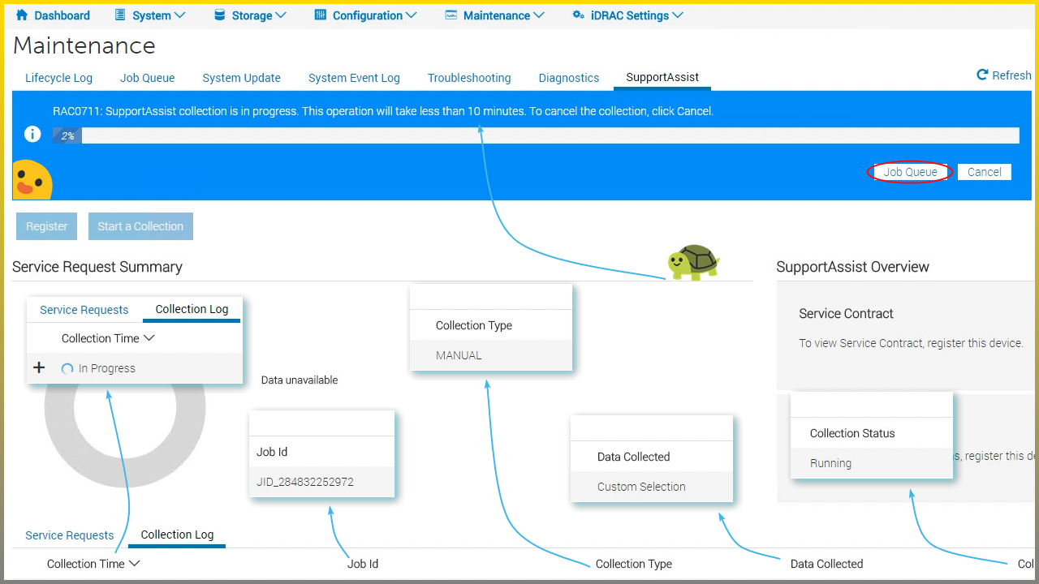1039x584 pixels.
Task: Click the Job Id header in popup
Action: click(x=272, y=452)
